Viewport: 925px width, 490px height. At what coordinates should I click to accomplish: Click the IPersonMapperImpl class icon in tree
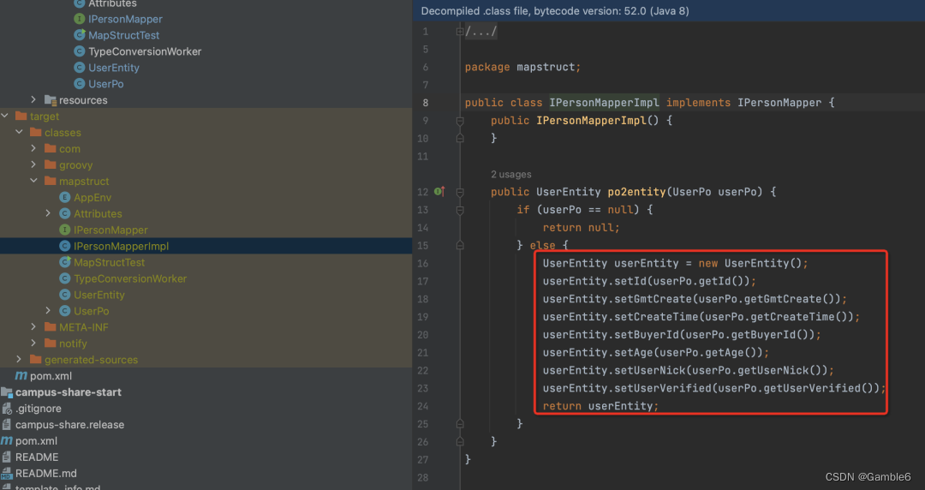(x=65, y=246)
